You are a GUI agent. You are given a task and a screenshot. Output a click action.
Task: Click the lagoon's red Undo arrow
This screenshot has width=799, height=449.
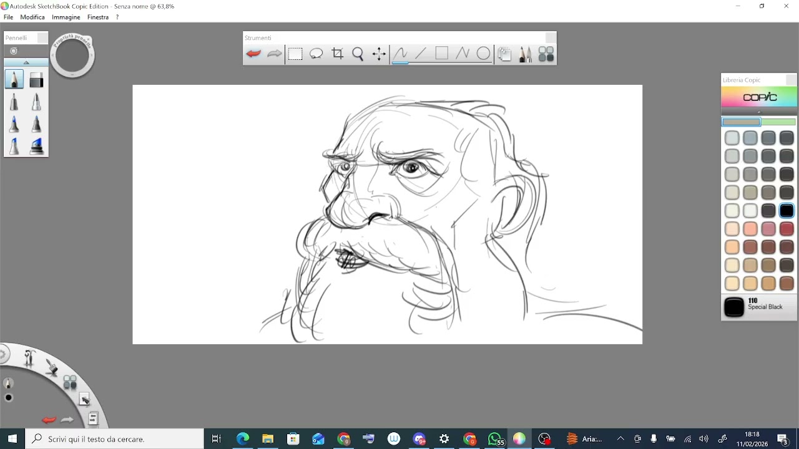pos(49,420)
